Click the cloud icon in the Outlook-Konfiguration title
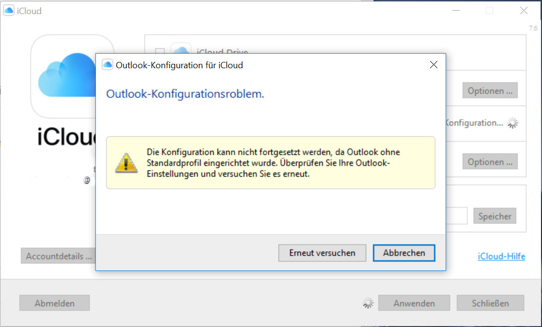542x327 pixels. click(x=108, y=65)
